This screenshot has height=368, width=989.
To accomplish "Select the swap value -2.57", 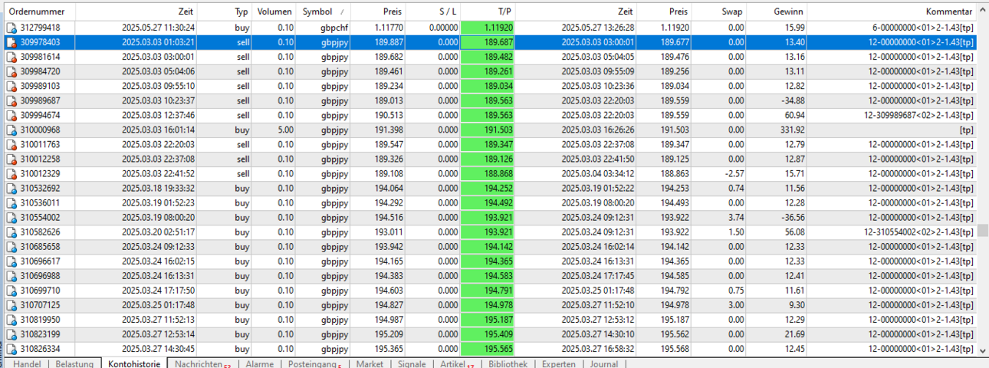I will (x=734, y=173).
